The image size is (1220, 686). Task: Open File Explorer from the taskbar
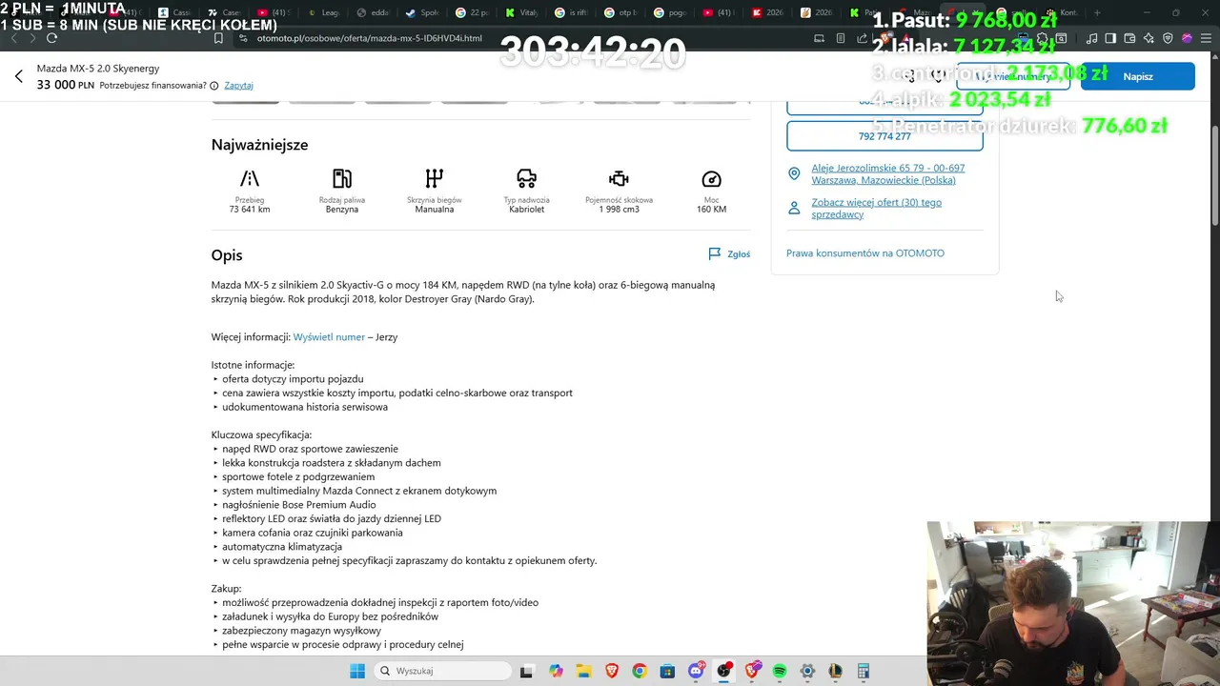583,671
